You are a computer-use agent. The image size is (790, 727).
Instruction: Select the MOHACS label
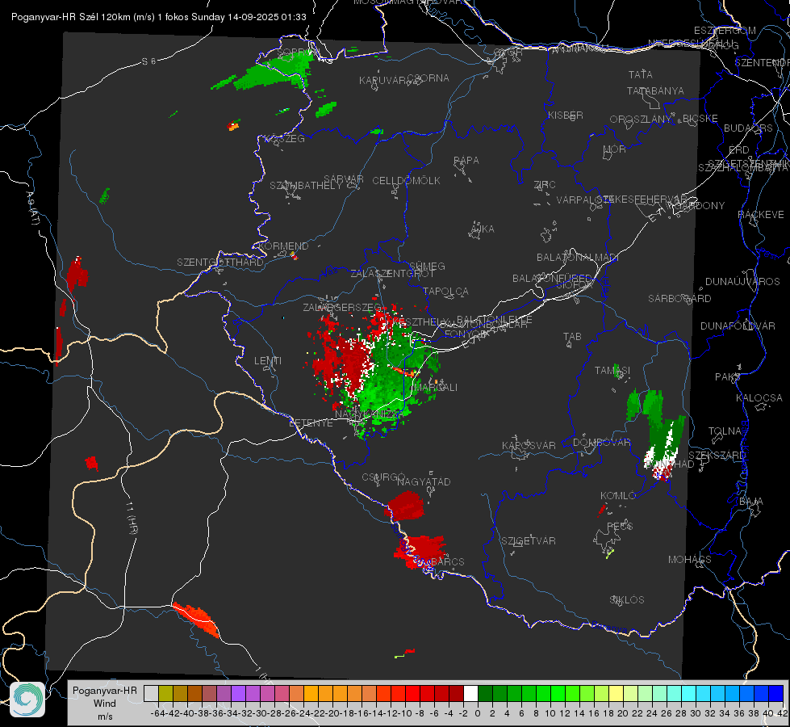690,560
